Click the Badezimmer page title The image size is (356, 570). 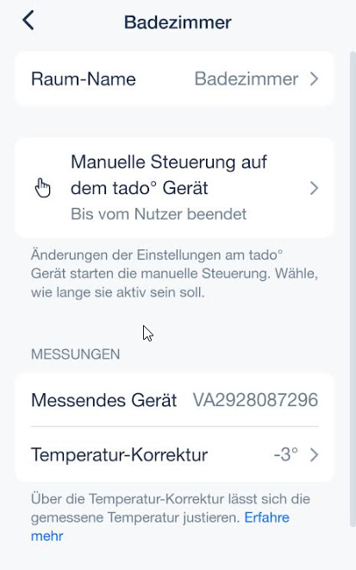[x=178, y=22]
